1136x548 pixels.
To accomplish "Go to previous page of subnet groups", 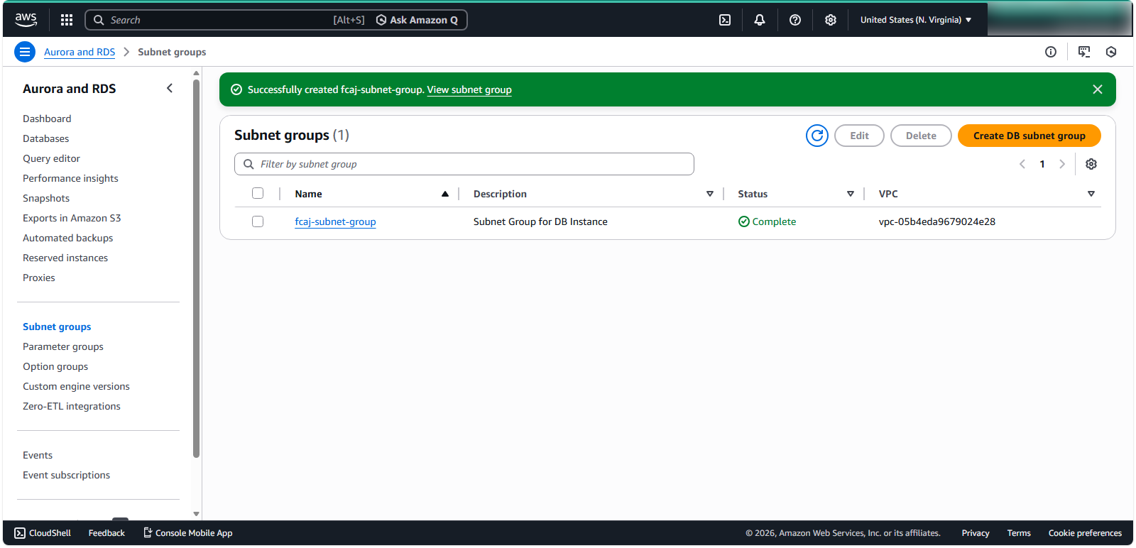I will click(x=1022, y=164).
